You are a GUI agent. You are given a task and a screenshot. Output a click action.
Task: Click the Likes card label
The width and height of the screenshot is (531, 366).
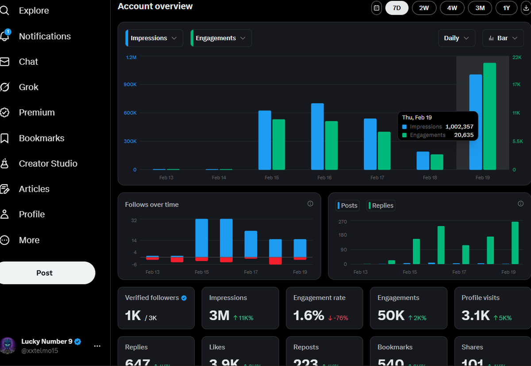[x=217, y=347]
